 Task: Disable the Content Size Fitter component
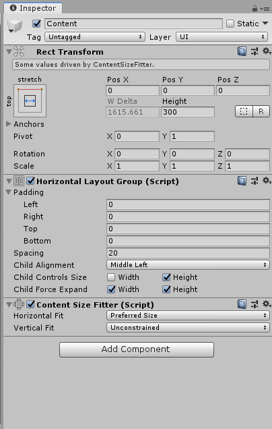[30, 304]
